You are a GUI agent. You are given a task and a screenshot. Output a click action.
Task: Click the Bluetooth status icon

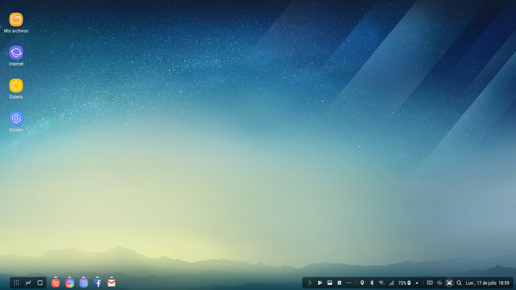tap(372, 283)
